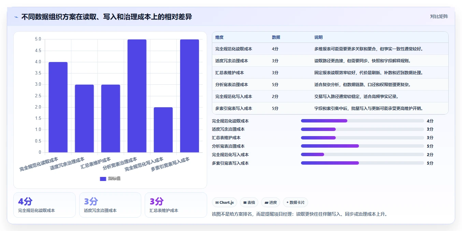Open the 3分 汇总表维护成本 card
The width and height of the screenshot is (462, 231).
pos(176,205)
